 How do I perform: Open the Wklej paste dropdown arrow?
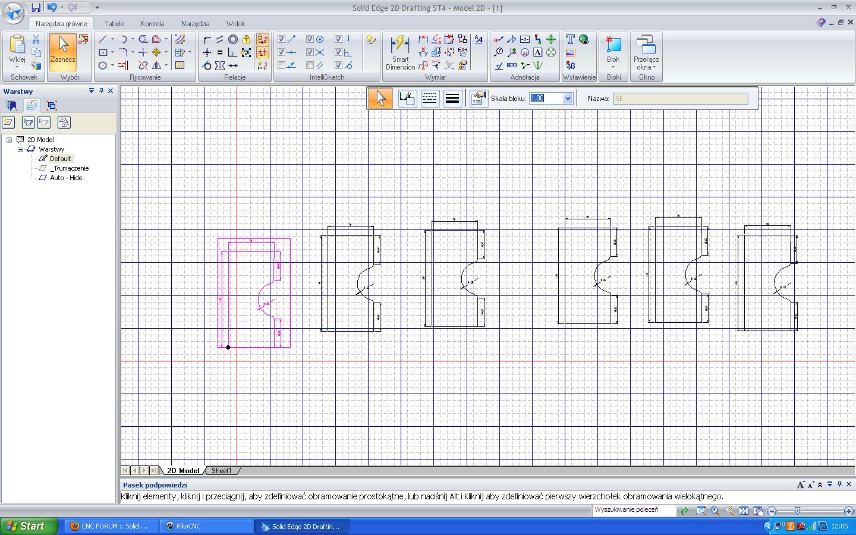click(17, 67)
